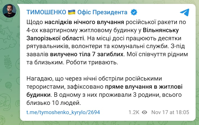Click the Офіс Президента title text
This screenshot has width=199, height=125.
click(102, 13)
